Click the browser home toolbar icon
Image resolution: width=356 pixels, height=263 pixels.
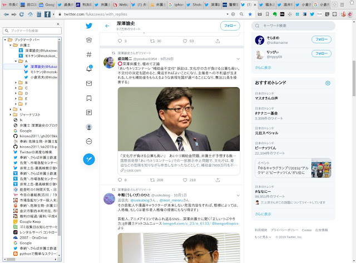[x=30, y=14]
